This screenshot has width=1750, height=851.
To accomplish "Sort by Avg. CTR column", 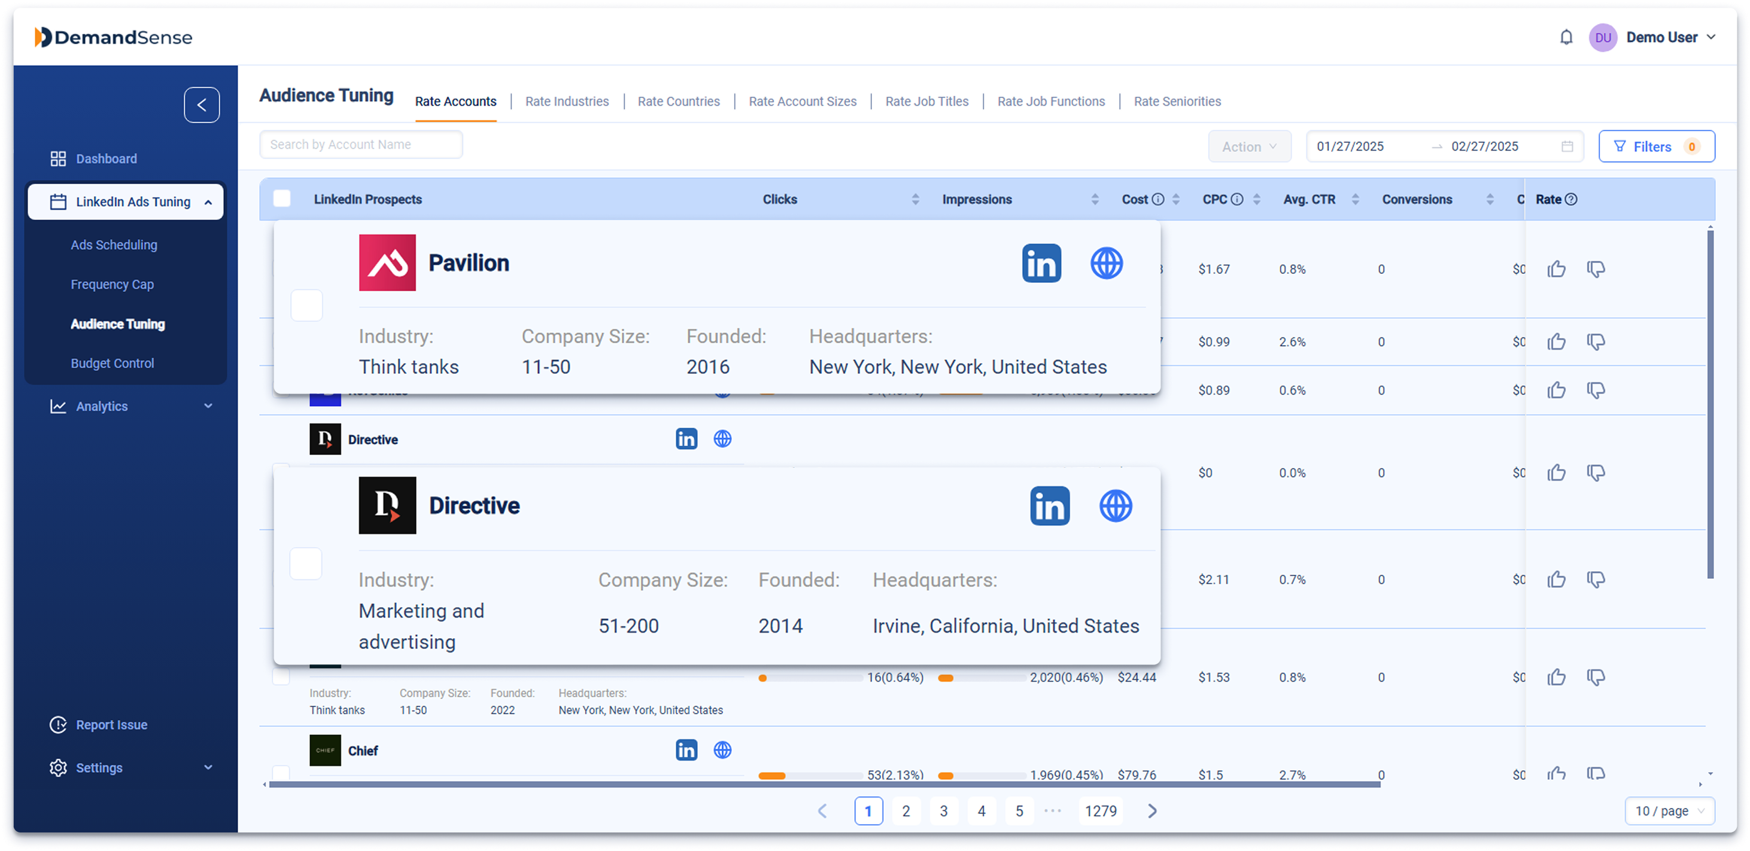I will [x=1354, y=200].
